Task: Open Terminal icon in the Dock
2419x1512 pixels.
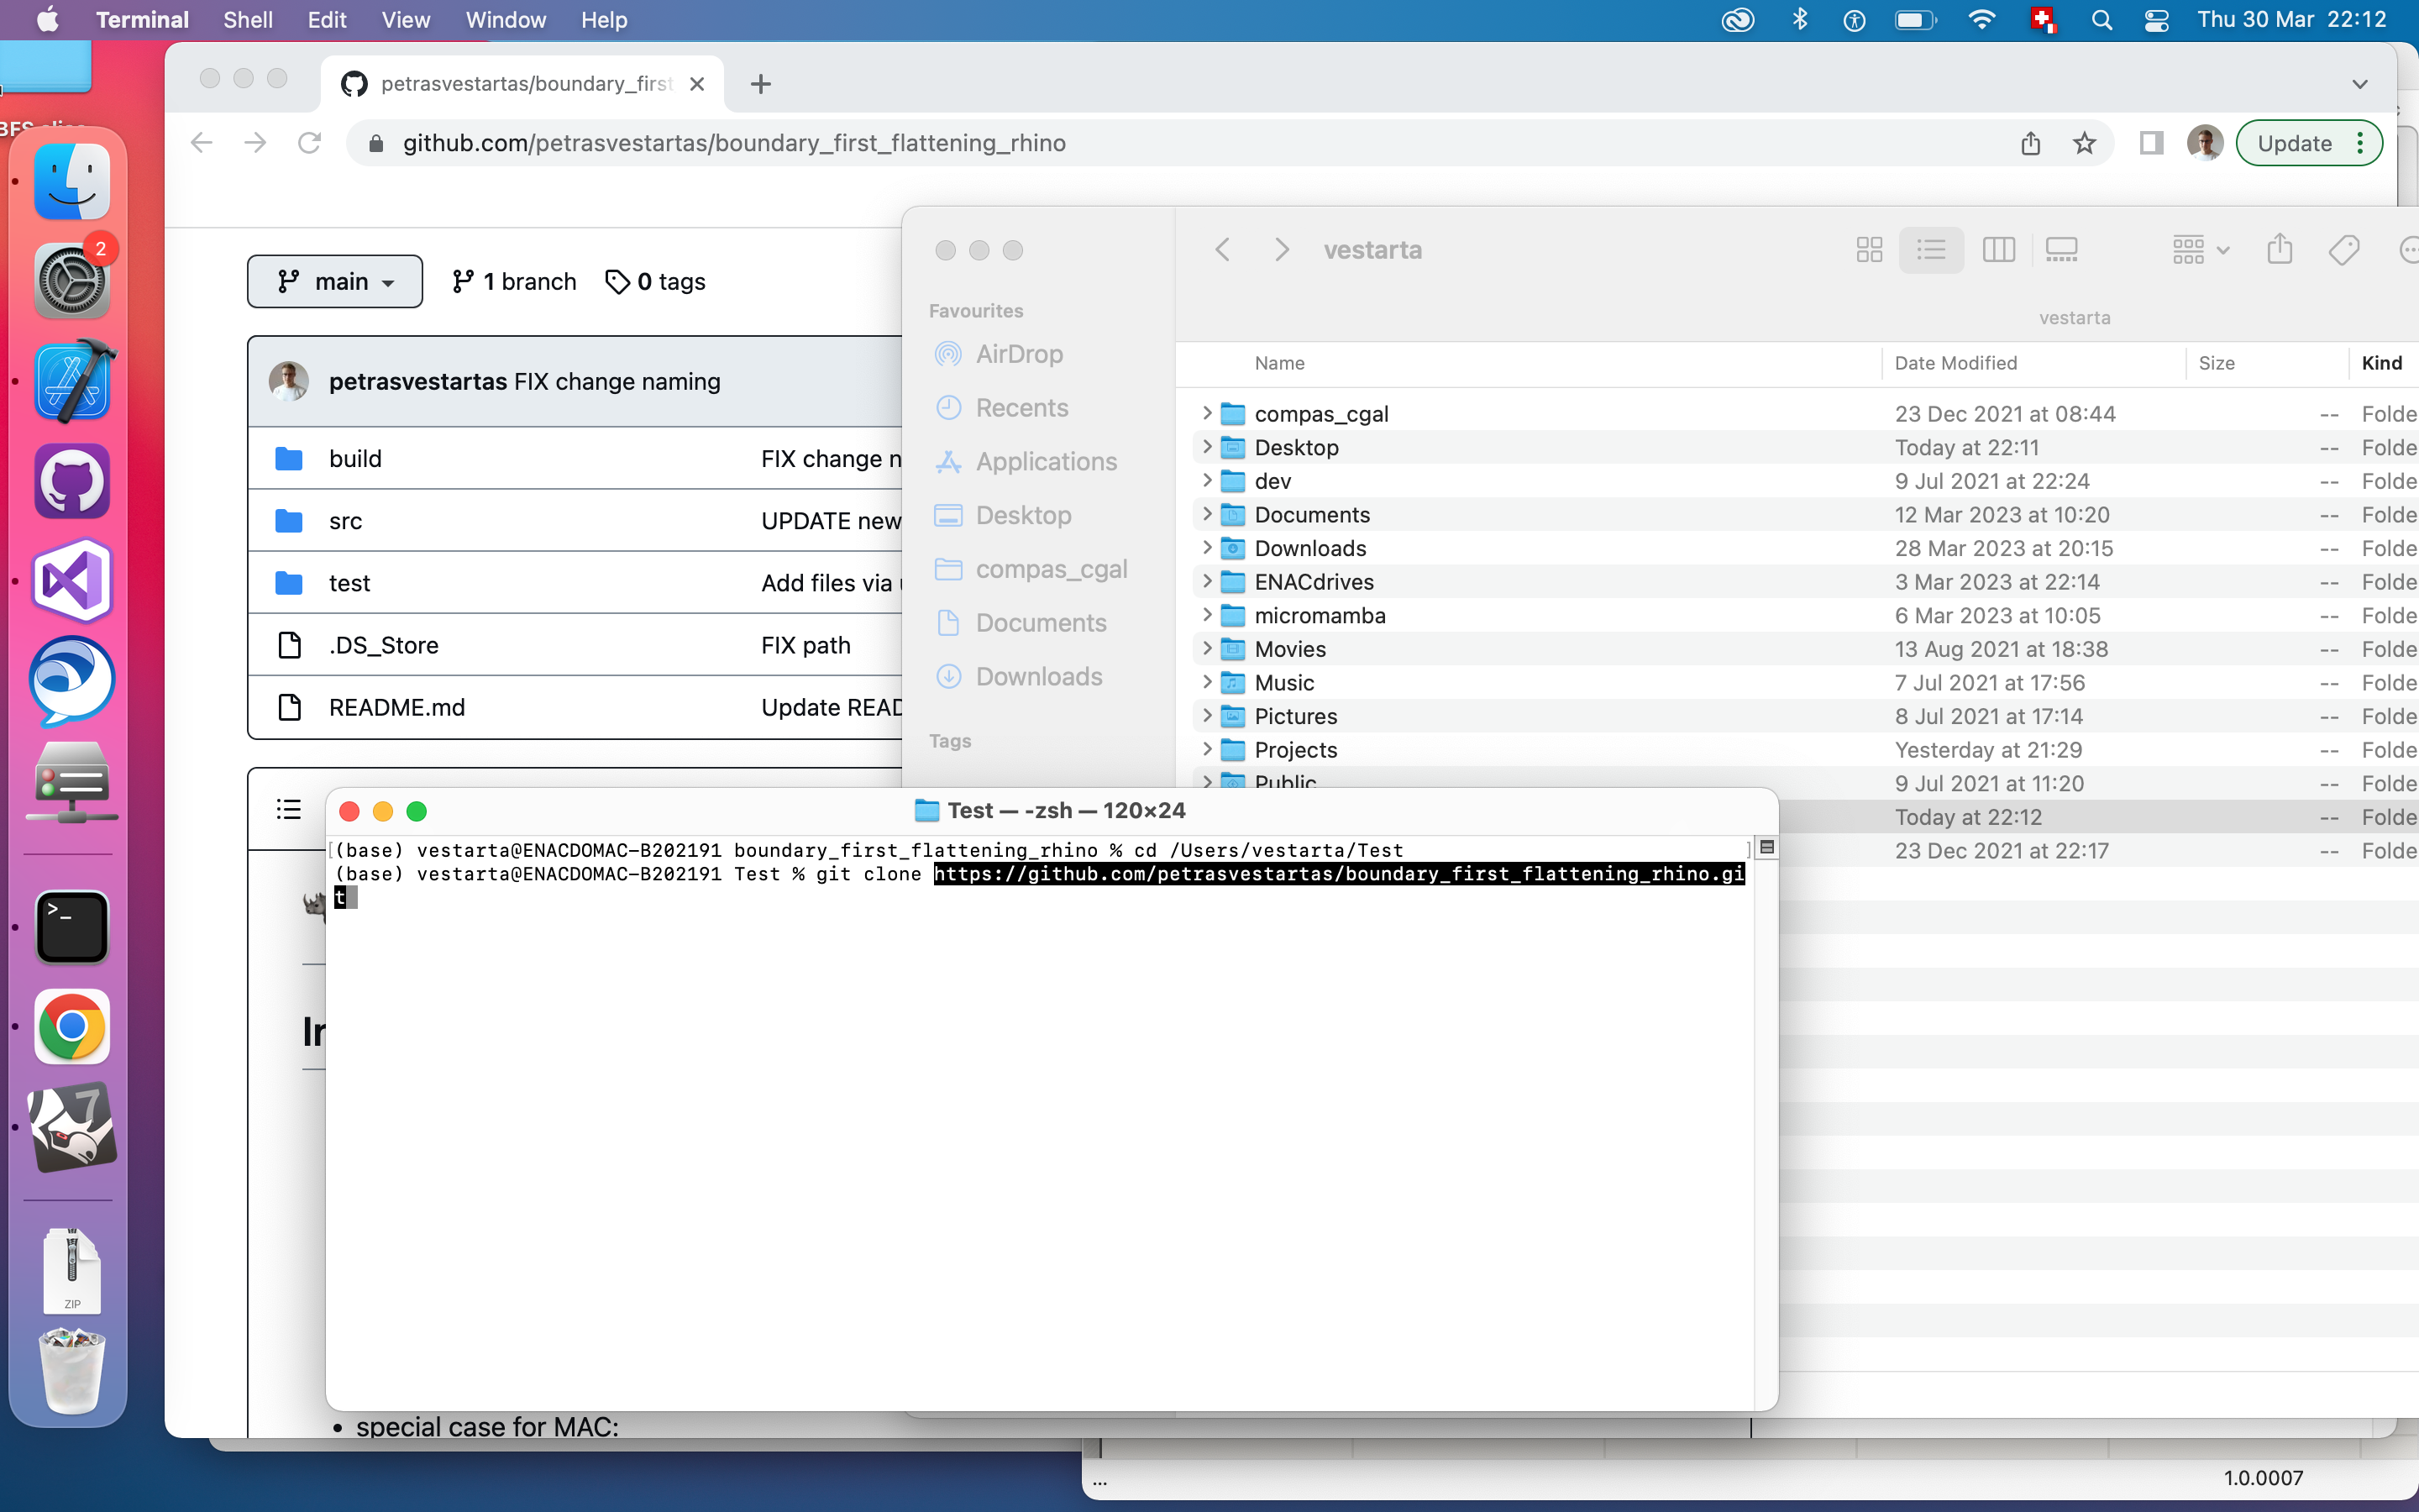Action: point(72,927)
